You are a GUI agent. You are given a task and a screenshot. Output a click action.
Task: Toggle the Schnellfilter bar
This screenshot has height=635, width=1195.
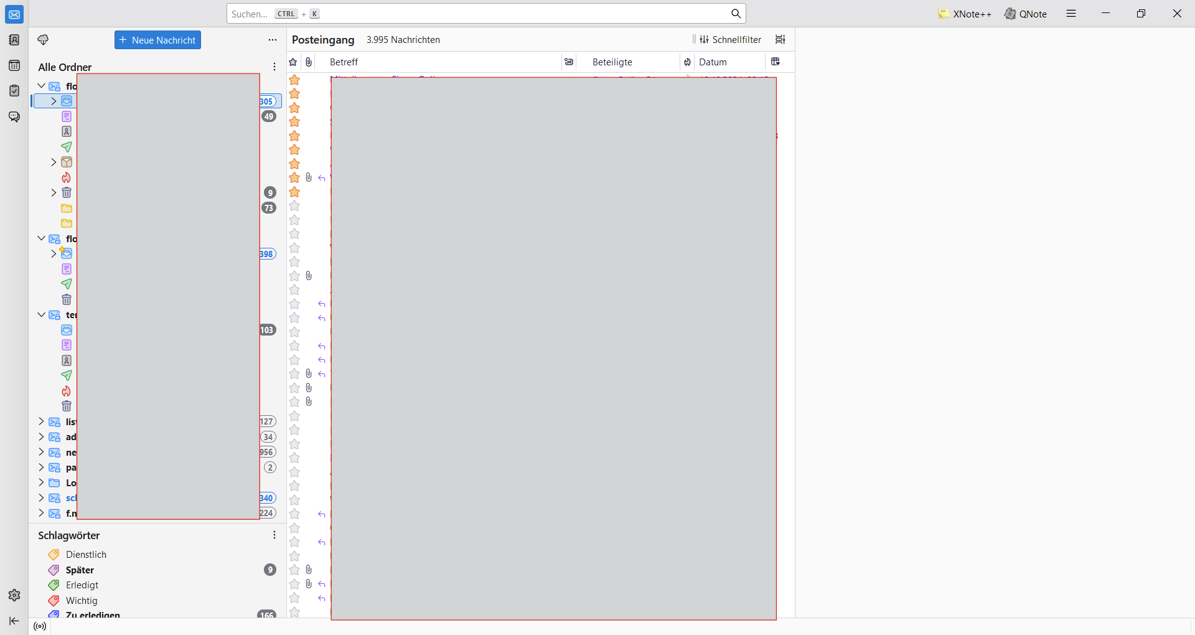[730, 39]
